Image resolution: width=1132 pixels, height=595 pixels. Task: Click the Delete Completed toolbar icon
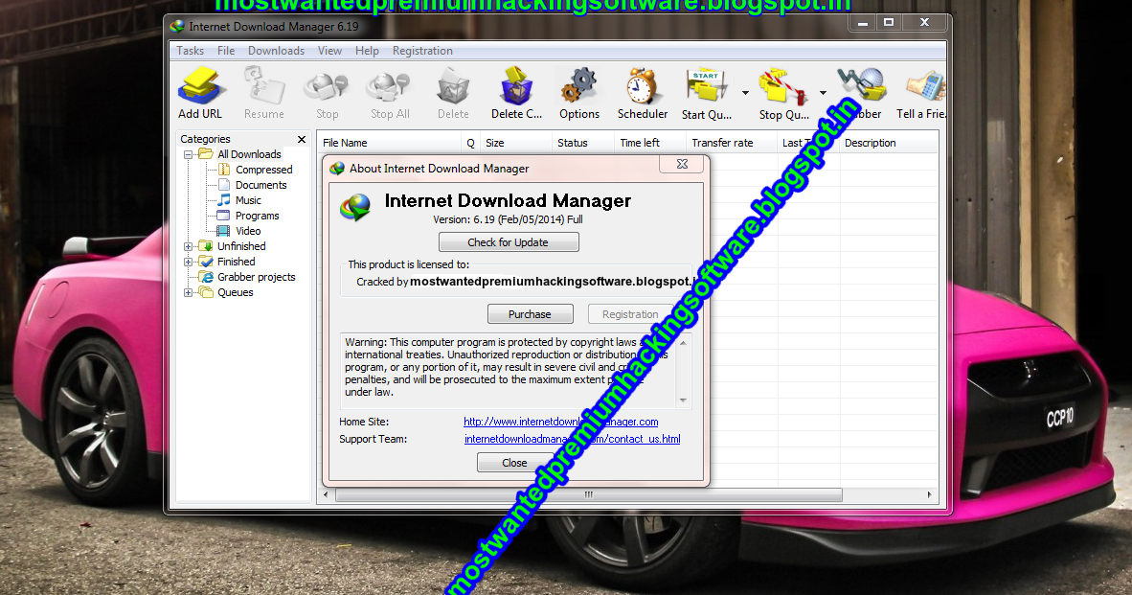pos(516,86)
